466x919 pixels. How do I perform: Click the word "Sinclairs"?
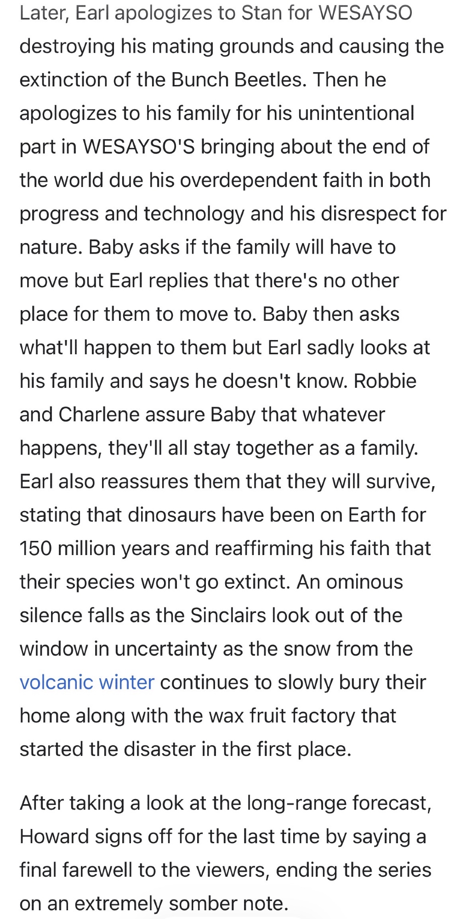228,615
